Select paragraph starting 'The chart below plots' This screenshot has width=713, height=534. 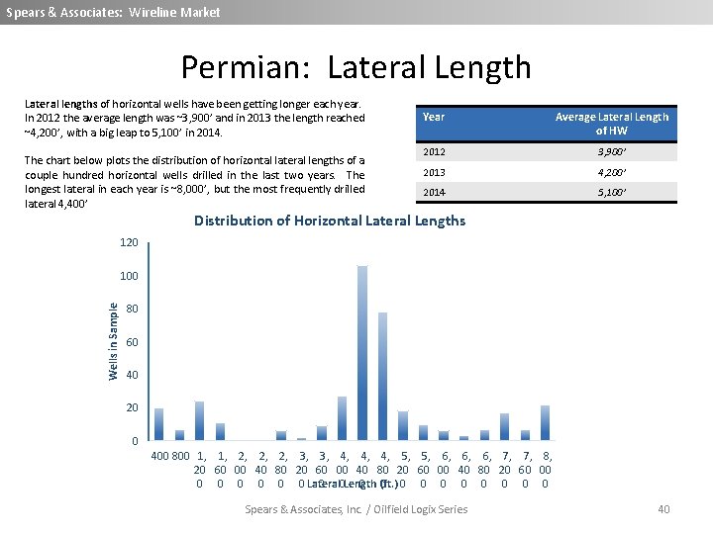[195, 182]
